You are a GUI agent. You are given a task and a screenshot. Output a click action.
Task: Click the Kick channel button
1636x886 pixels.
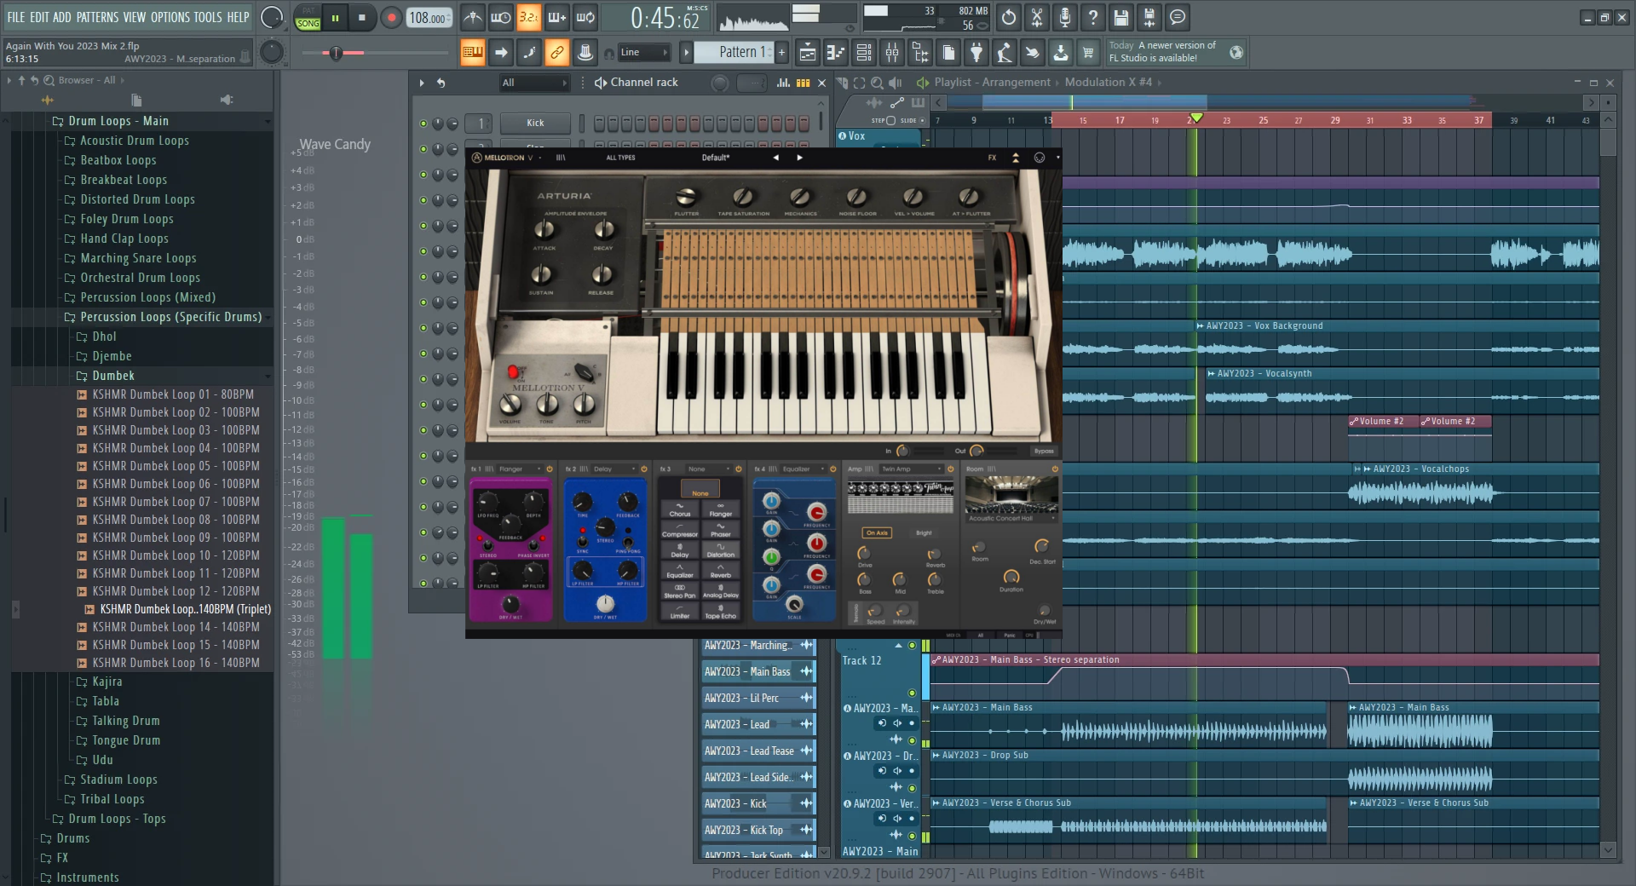point(535,124)
